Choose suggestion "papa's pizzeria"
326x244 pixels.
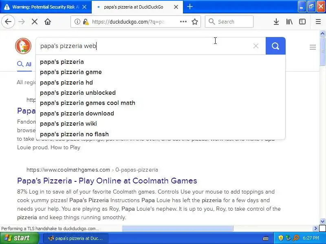(161, 62)
